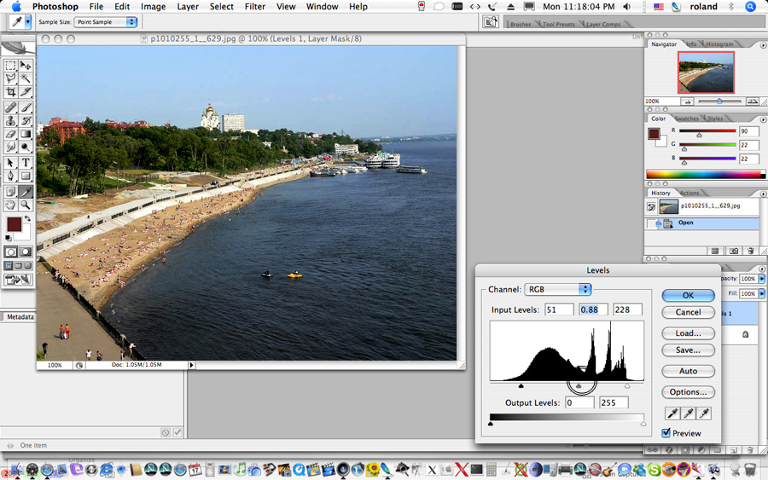Image resolution: width=768 pixels, height=480 pixels.
Task: Choose the Magic Wand tool
Action: tap(26, 78)
